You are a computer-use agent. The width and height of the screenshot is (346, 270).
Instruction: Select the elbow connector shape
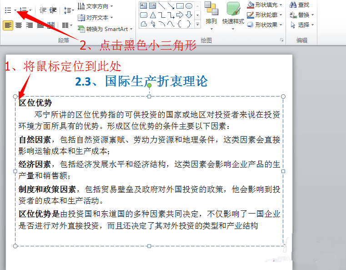[162, 15]
